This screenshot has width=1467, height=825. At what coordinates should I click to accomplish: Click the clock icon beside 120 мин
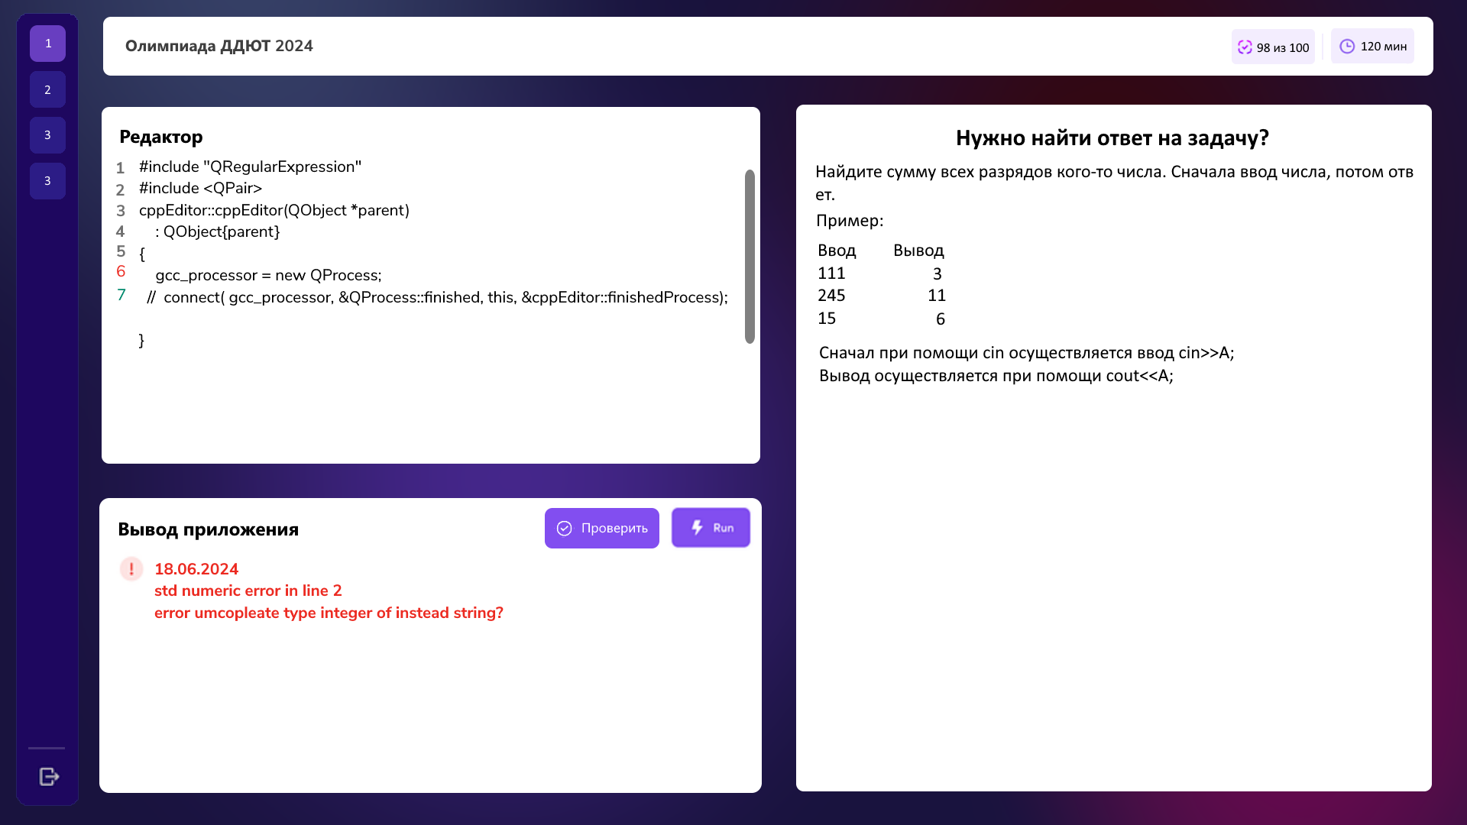tap(1347, 47)
